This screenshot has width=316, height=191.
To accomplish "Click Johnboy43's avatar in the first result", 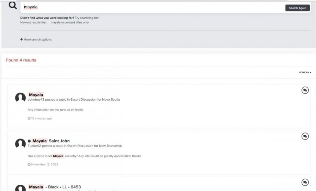I will tap(21, 98).
